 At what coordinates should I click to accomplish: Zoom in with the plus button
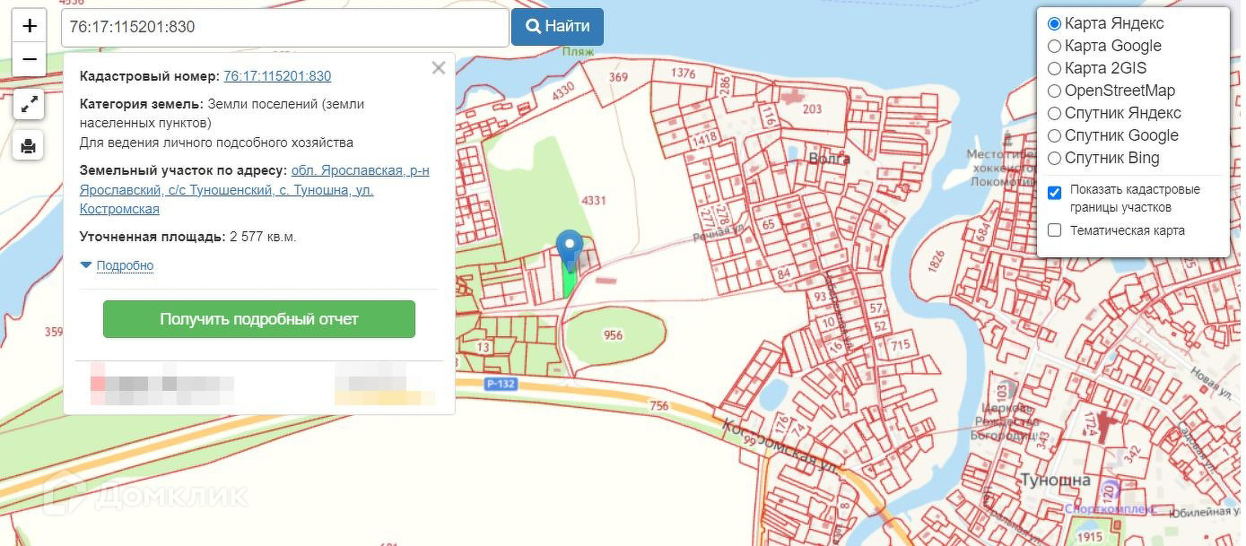pos(29,26)
